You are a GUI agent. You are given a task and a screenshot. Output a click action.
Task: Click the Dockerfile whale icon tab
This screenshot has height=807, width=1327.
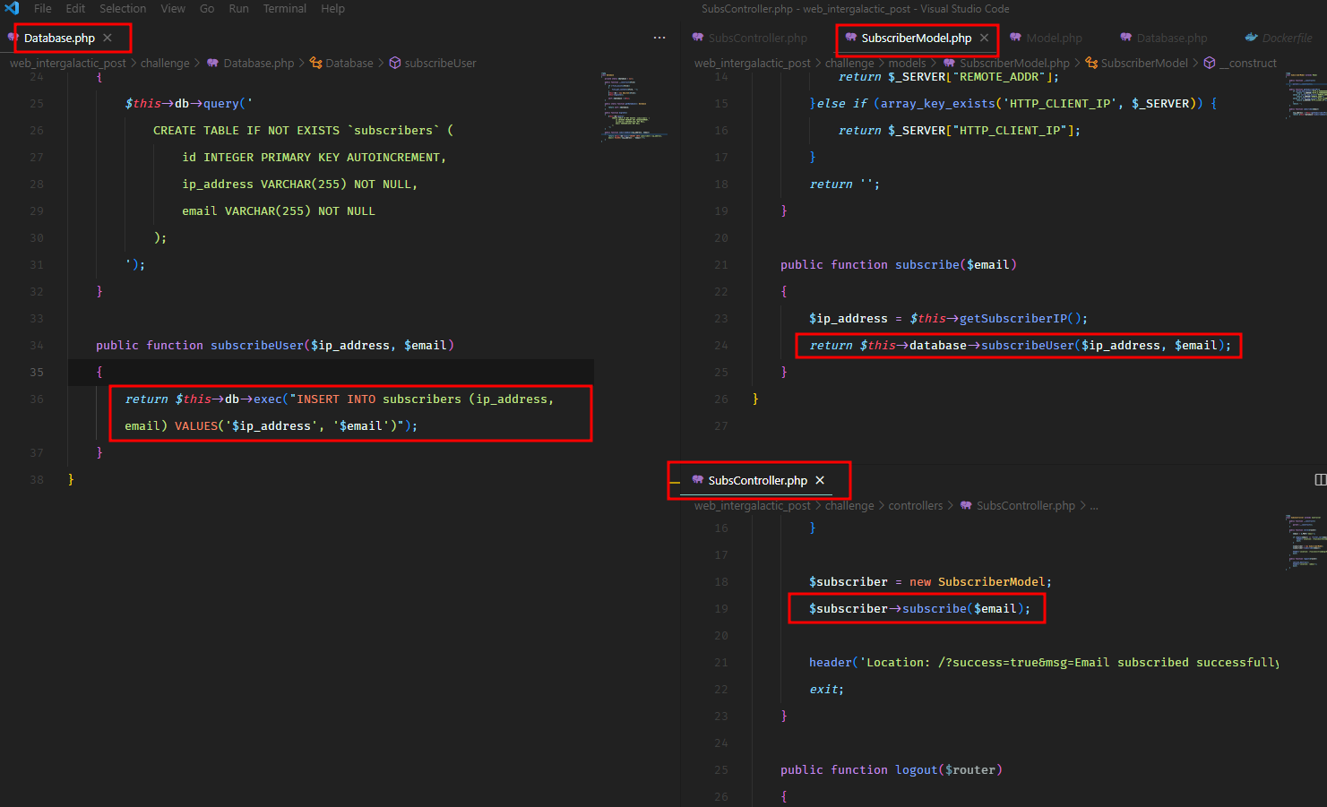pos(1252,38)
